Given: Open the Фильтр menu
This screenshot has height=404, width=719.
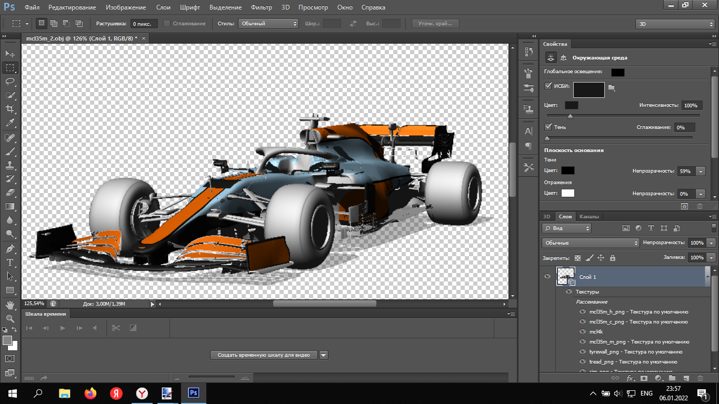Looking at the screenshot, I should click(262, 7).
